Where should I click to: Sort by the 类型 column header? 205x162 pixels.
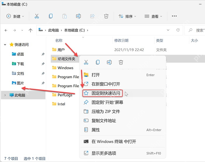coord(160,40)
